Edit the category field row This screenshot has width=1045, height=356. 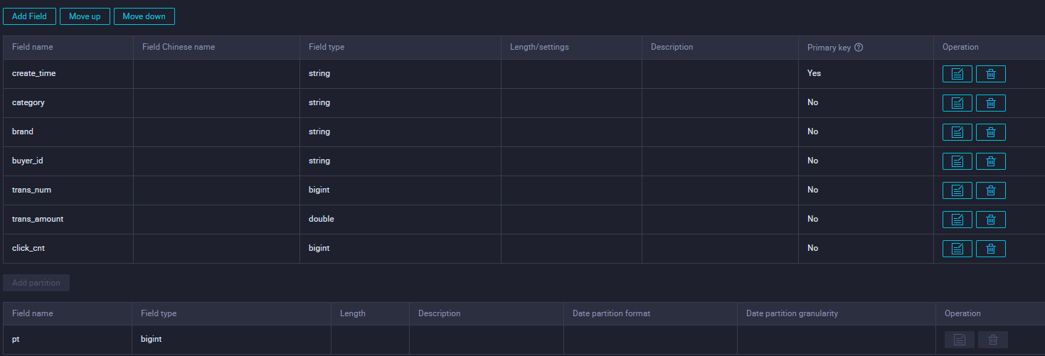[957, 103]
